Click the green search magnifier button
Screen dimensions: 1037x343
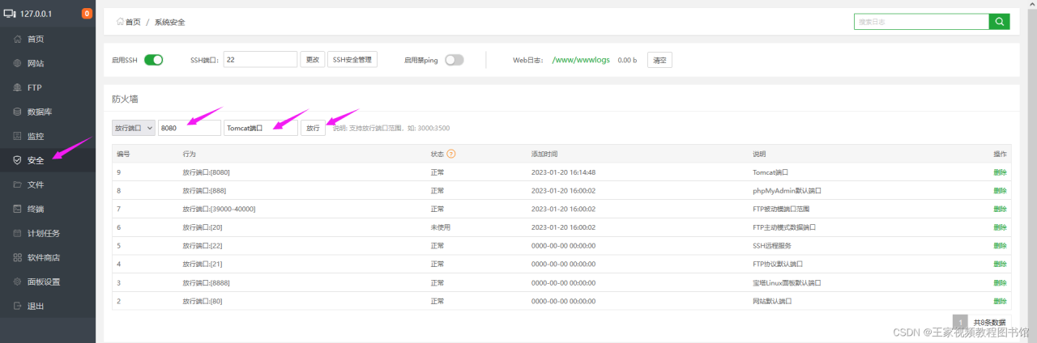[x=999, y=22]
